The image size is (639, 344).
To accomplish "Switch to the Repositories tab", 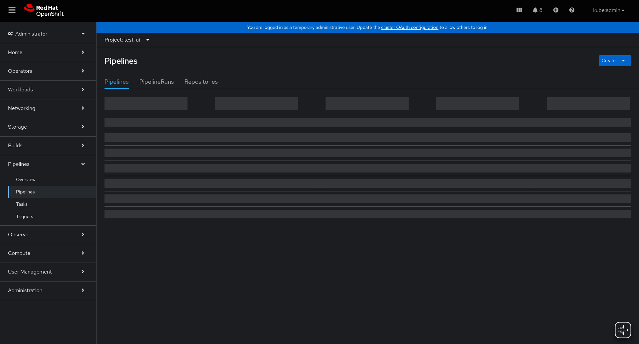I will (x=201, y=82).
